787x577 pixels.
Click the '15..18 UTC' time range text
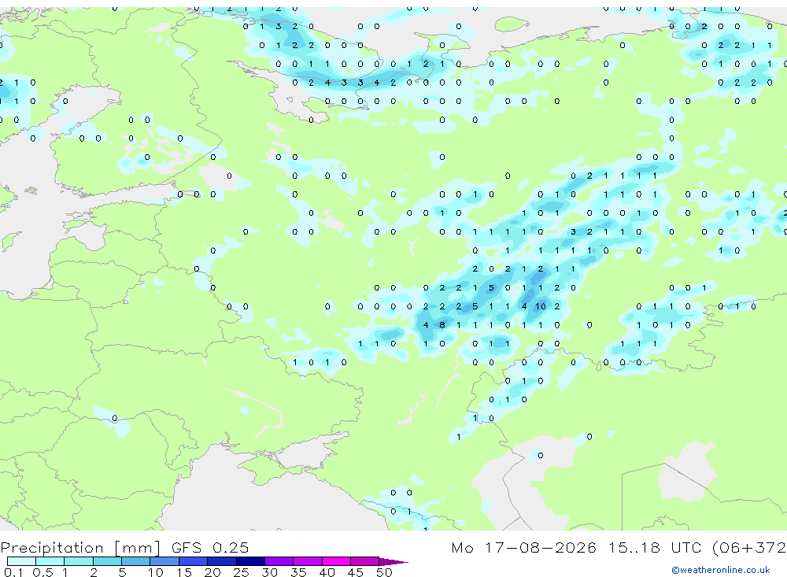[655, 547]
